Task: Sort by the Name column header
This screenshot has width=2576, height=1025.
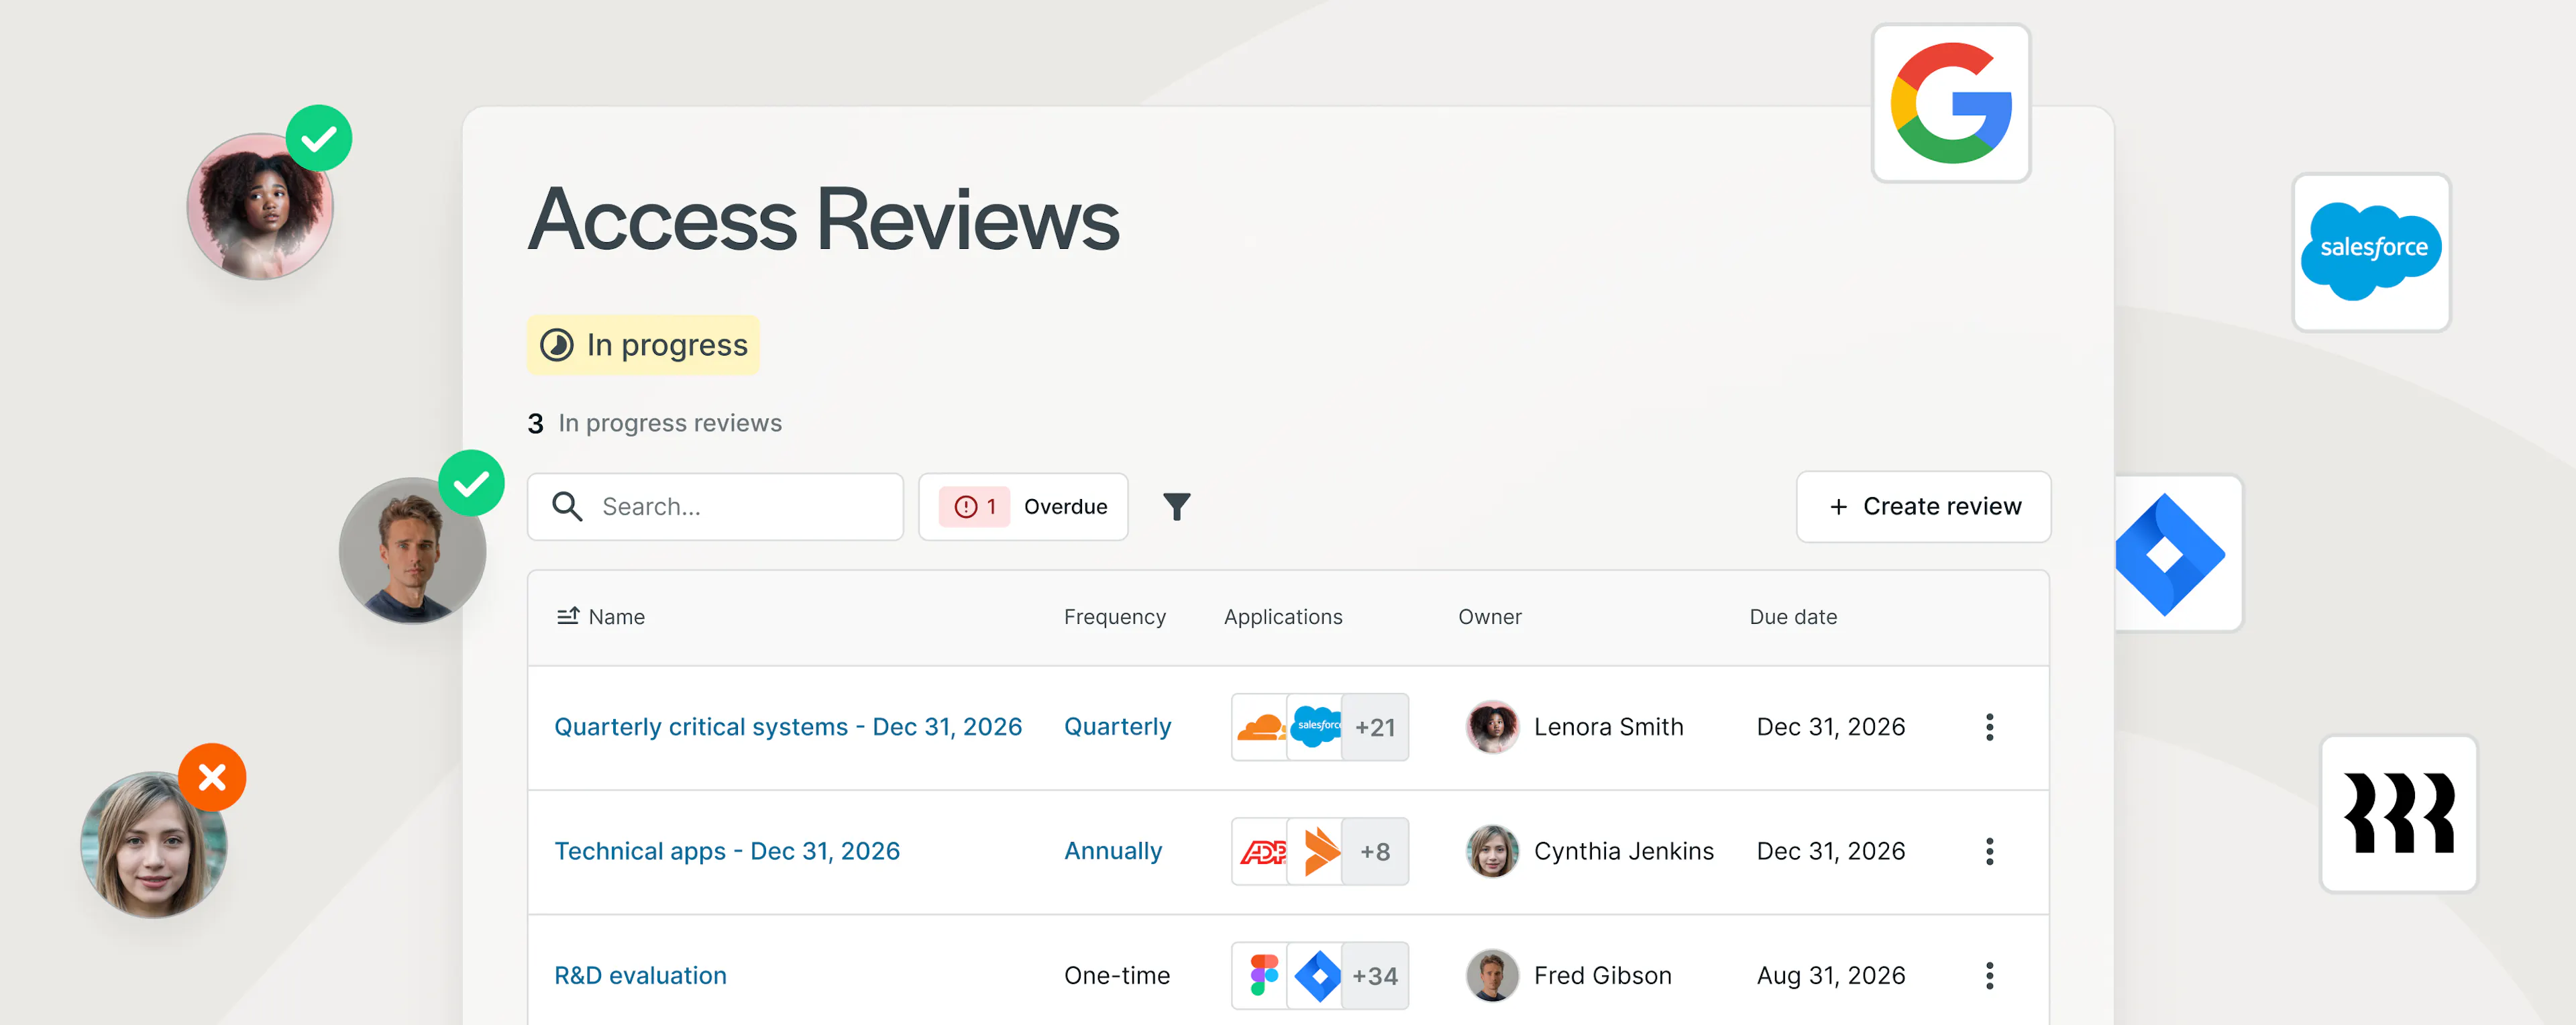Action: coord(601,617)
